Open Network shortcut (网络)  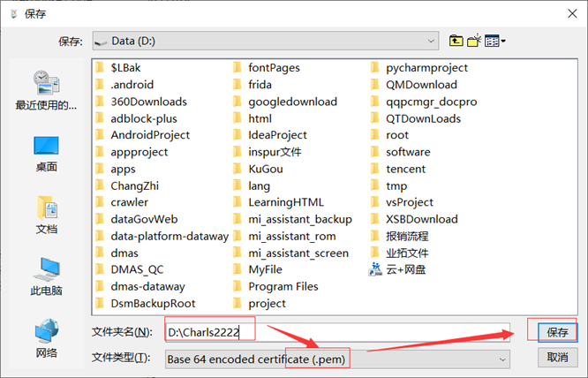coord(47,338)
